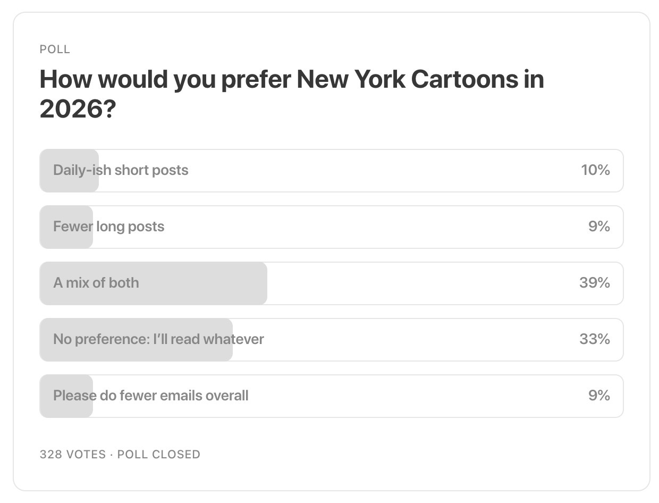Image resolution: width=659 pixels, height=503 pixels.
Task: Select the "Daily-ish short posts" poll option
Action: click(121, 170)
